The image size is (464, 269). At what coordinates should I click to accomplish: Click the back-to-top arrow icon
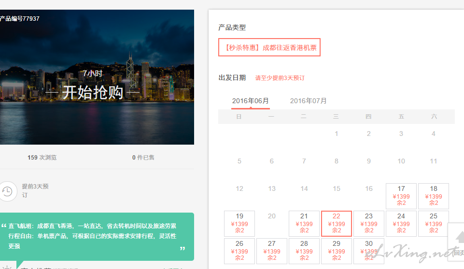click(460, 237)
